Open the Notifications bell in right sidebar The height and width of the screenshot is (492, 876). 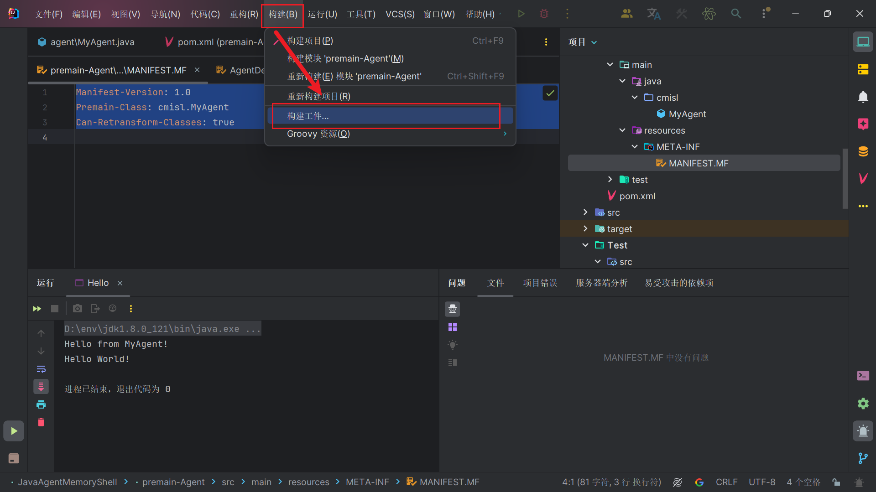tap(863, 97)
